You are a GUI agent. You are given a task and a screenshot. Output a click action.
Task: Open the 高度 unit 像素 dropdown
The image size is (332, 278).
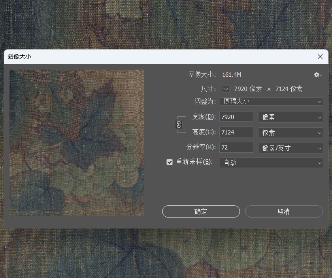[290, 132]
